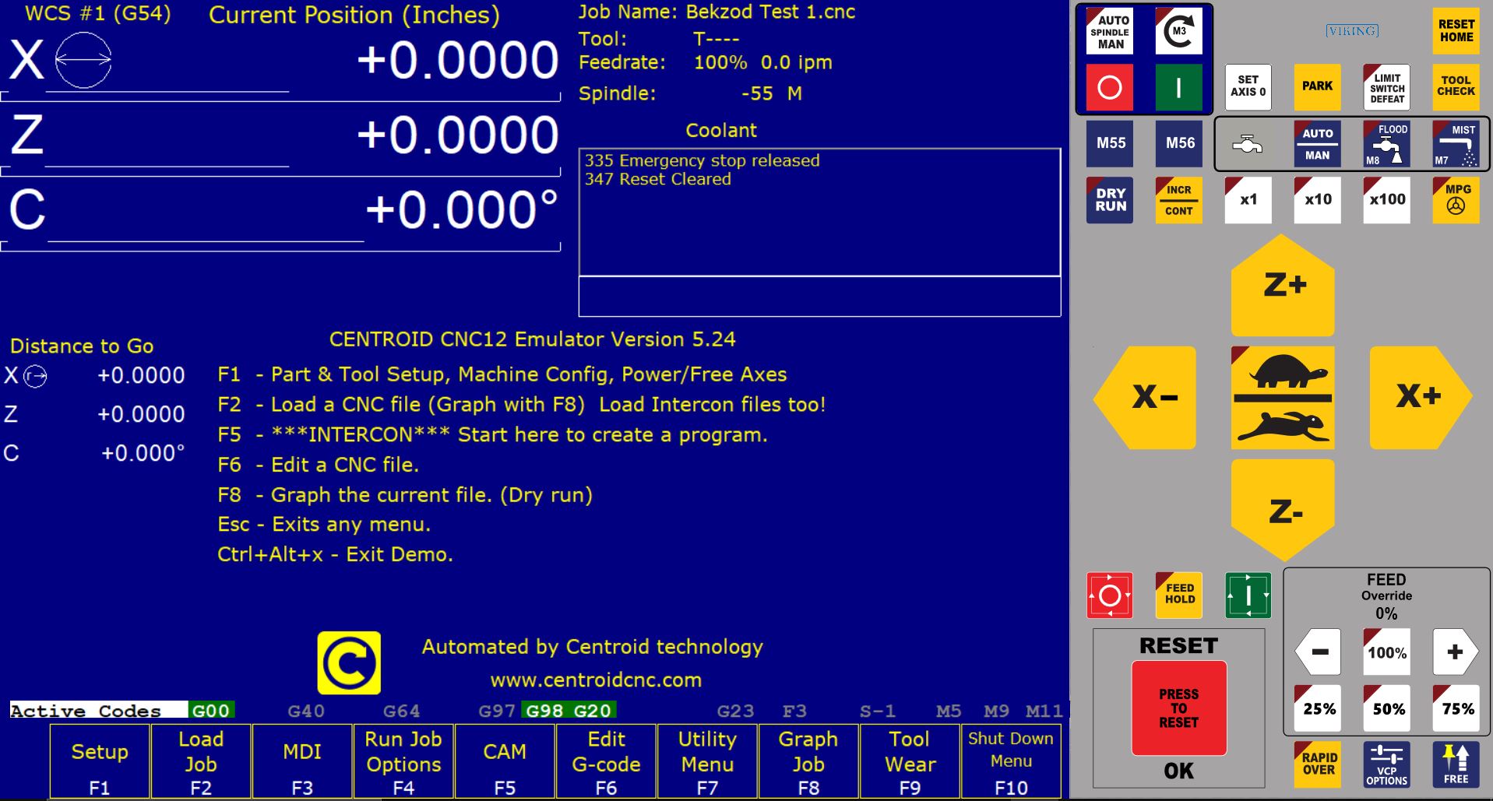Click the Tool Check button

(x=1456, y=86)
